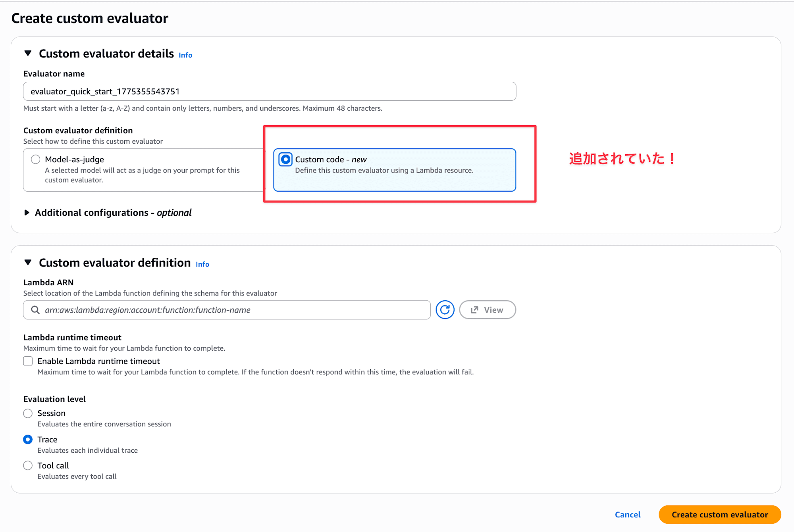Open the Info link beside Custom evaluator definition
This screenshot has height=532, width=794.
[202, 264]
